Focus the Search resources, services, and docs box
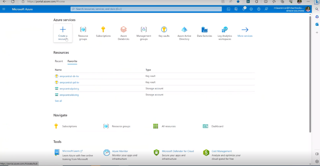320x166 pixels. [146, 9]
